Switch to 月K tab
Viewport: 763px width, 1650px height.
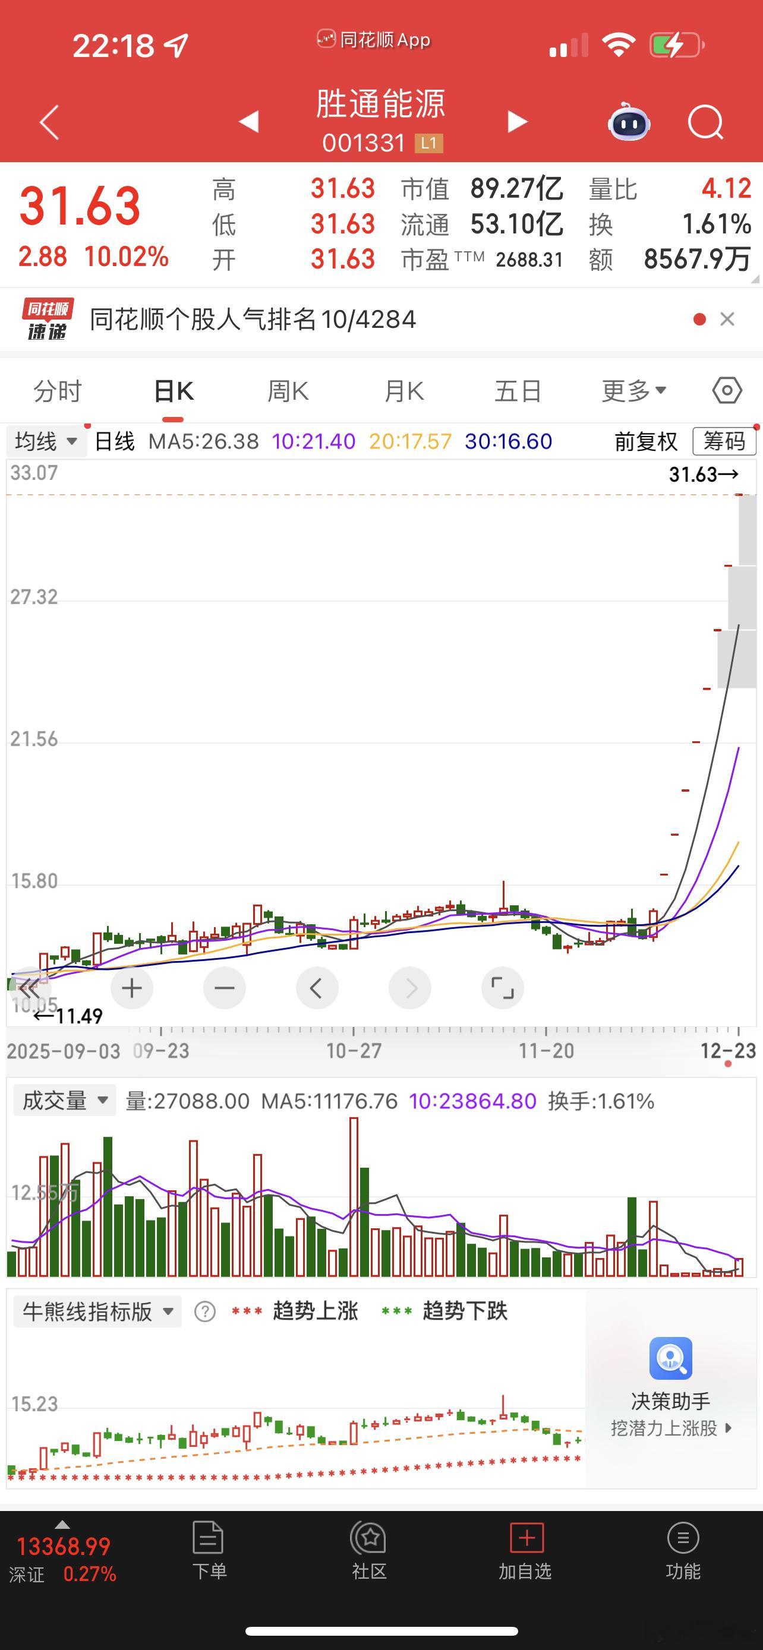click(x=403, y=391)
